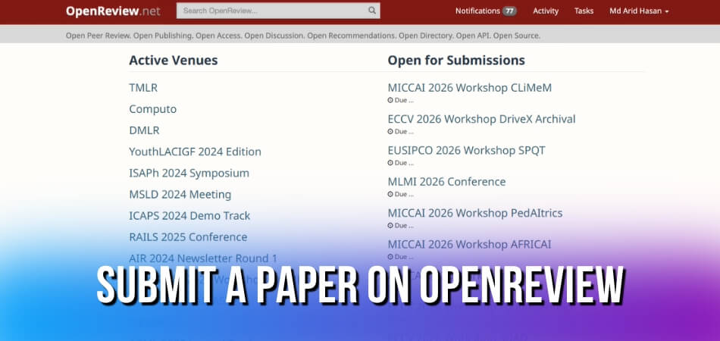Image resolution: width=720 pixels, height=341 pixels.
Task: Click clock icon under MICCAI Workshop AFRICAI
Action: pos(390,257)
